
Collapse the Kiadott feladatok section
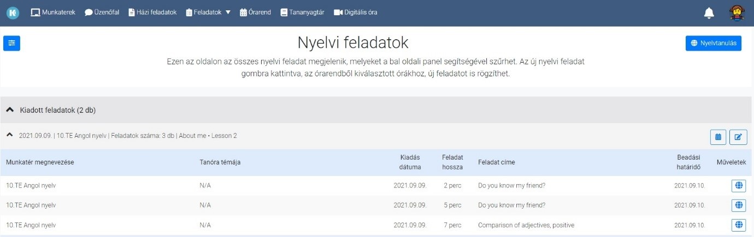pos(10,110)
